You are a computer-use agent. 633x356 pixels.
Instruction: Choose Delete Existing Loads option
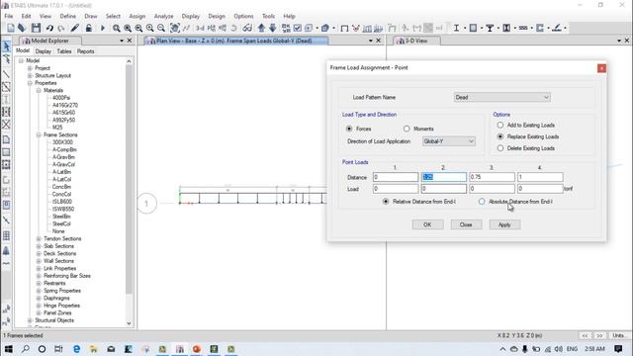(x=500, y=148)
